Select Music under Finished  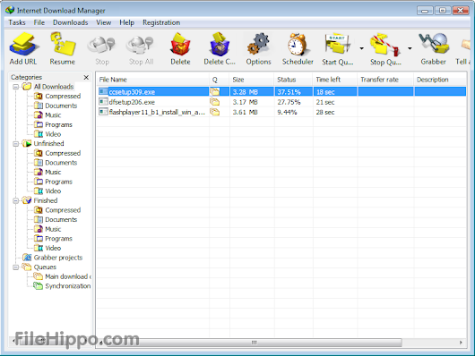click(x=53, y=229)
